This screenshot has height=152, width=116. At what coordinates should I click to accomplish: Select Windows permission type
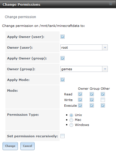pos(71,125)
